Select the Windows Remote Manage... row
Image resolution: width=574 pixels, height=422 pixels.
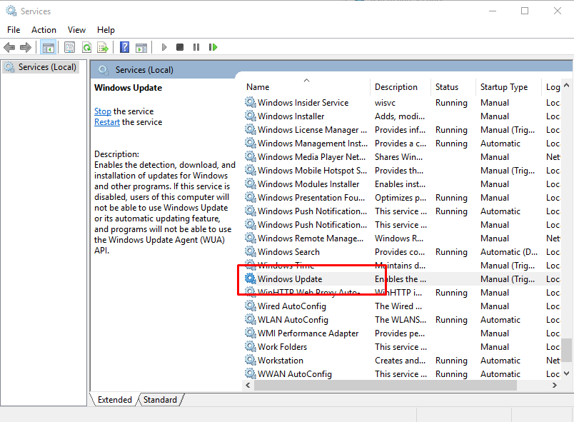tap(402, 238)
